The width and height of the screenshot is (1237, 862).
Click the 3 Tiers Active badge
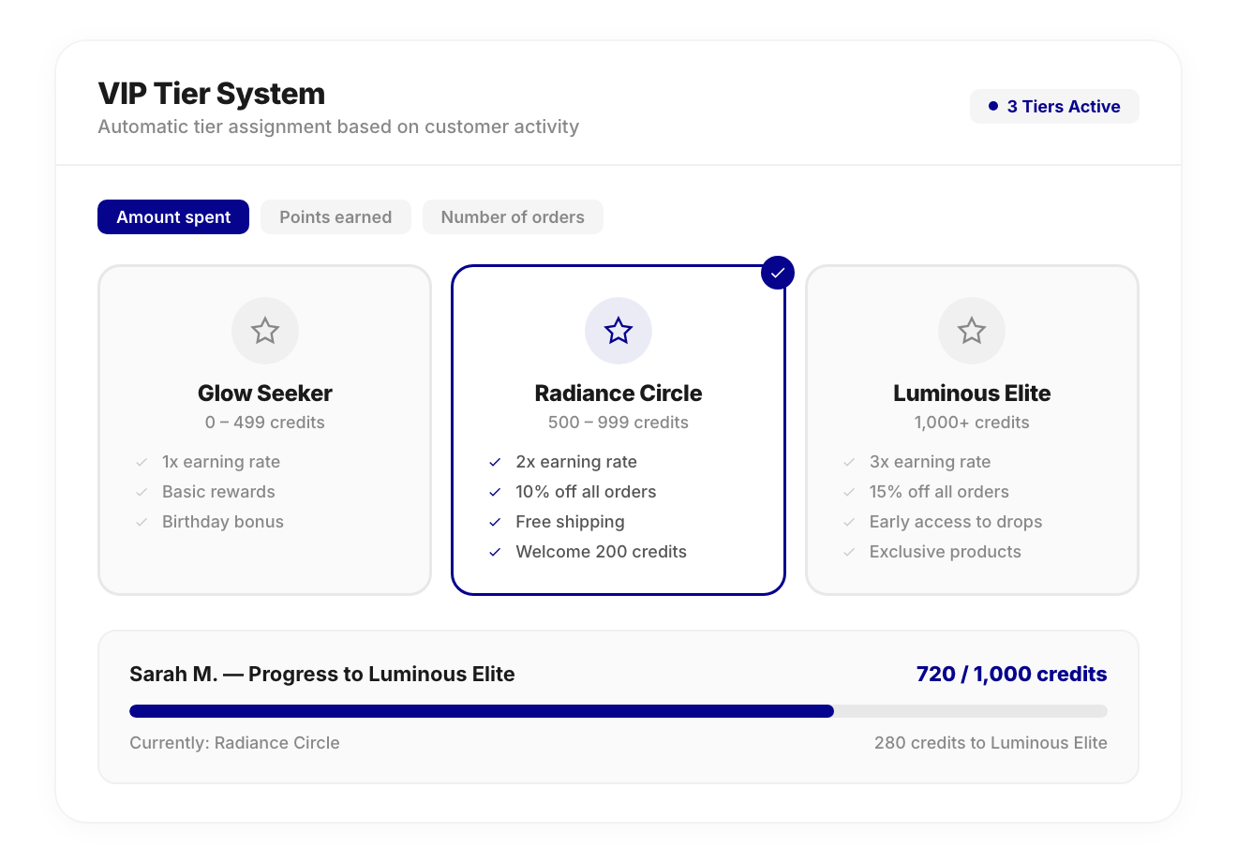pos(1054,106)
